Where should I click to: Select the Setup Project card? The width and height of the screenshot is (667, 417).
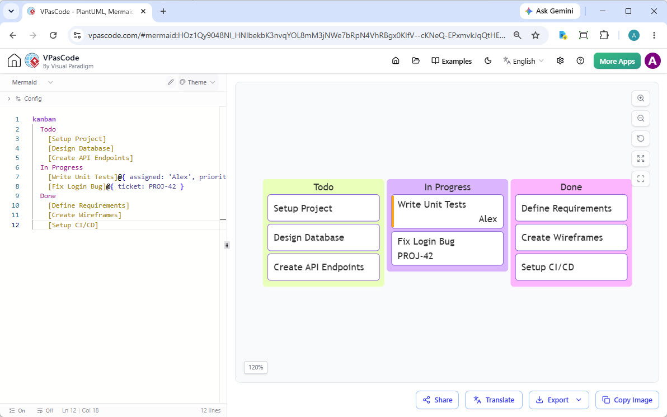(x=323, y=208)
